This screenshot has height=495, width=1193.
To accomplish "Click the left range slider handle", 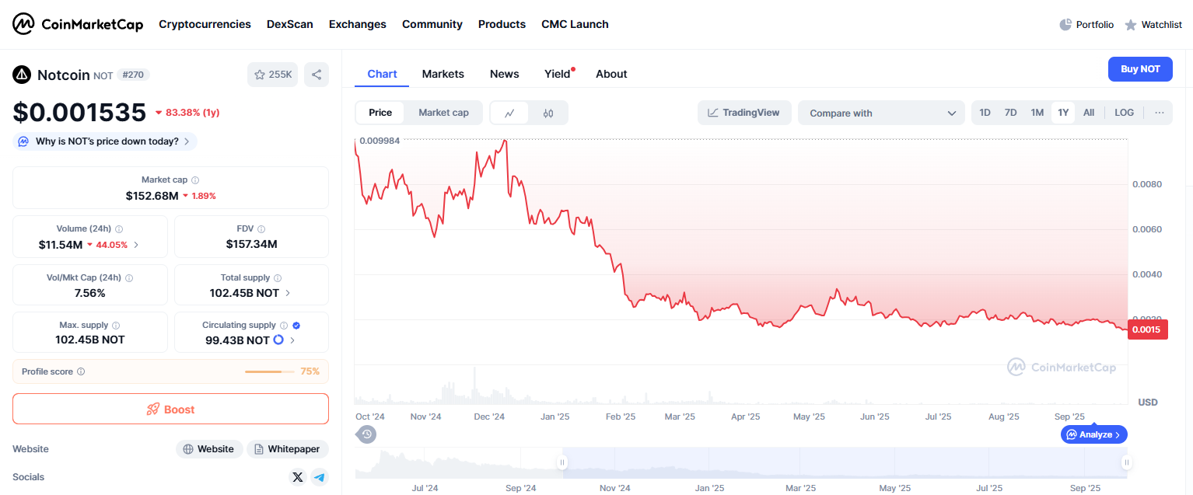I will point(562,463).
